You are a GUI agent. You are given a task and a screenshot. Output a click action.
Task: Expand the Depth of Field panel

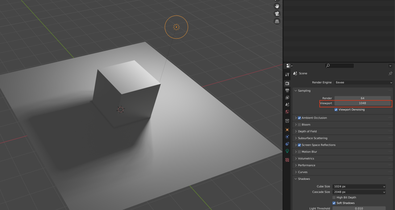(x=307, y=132)
